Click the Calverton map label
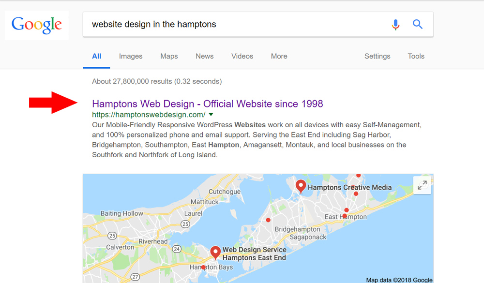This screenshot has height=283, width=484. (120, 247)
